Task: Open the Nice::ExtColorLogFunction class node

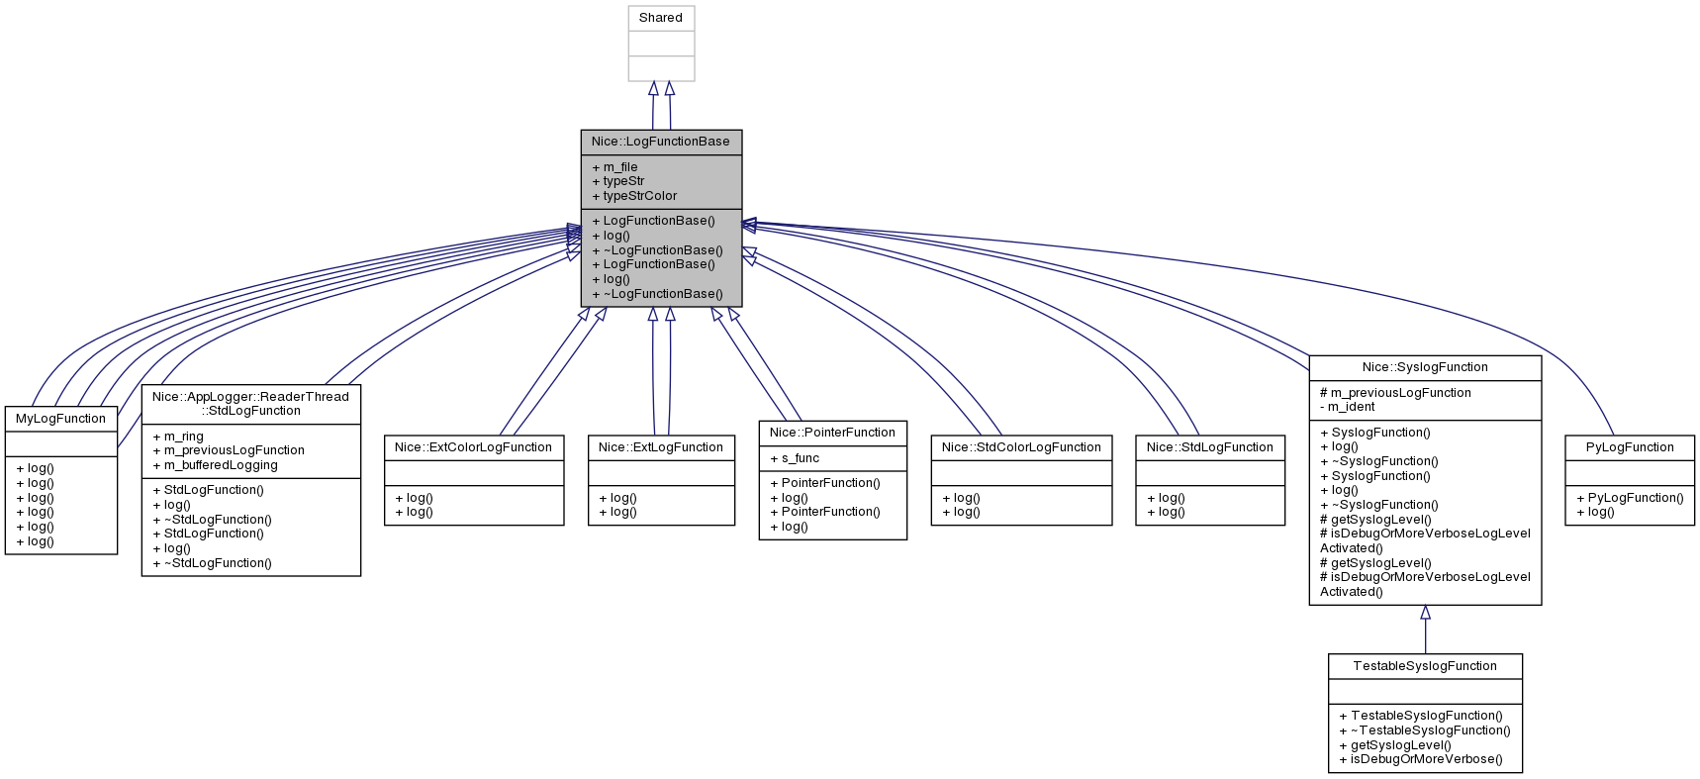Action: (x=474, y=480)
